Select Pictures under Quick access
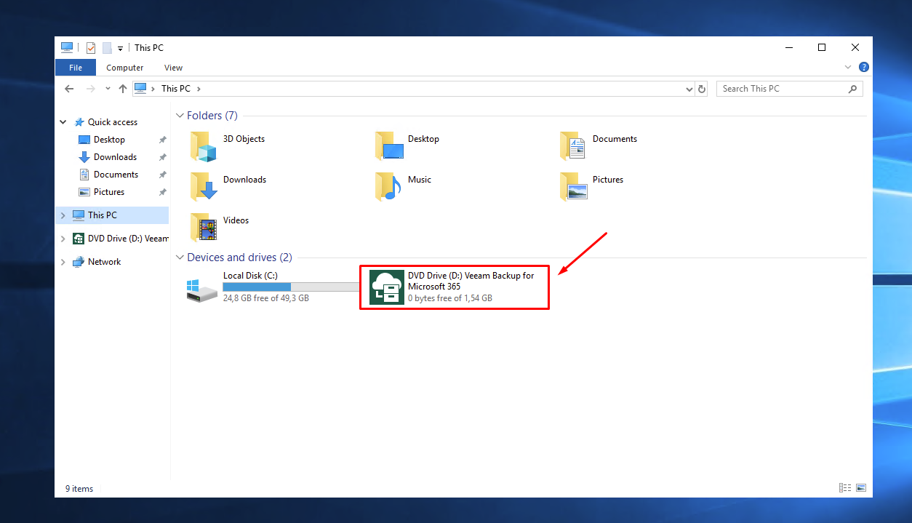Image resolution: width=912 pixels, height=523 pixels. pos(108,192)
